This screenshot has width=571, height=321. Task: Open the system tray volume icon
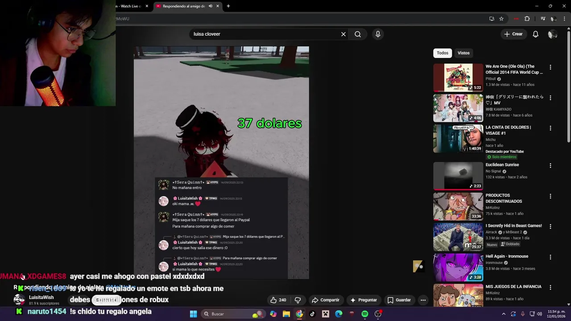(539, 314)
